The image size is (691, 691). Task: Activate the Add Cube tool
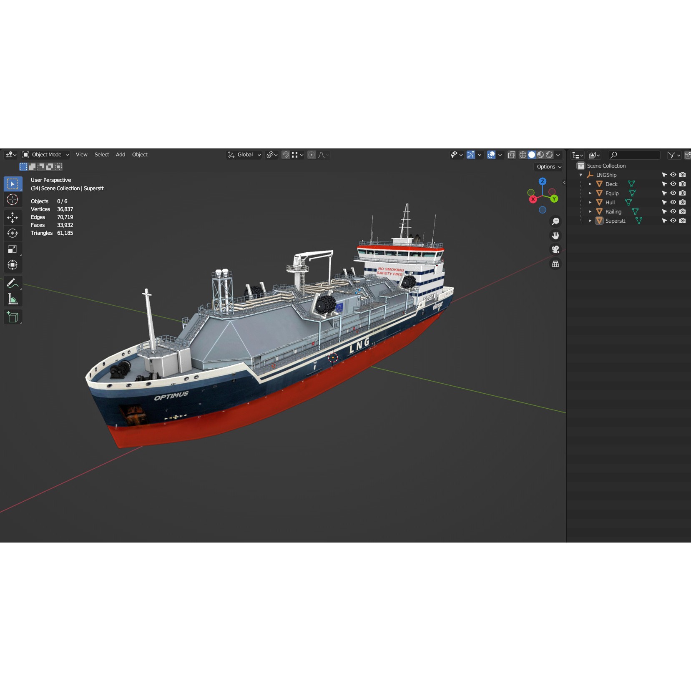(13, 317)
